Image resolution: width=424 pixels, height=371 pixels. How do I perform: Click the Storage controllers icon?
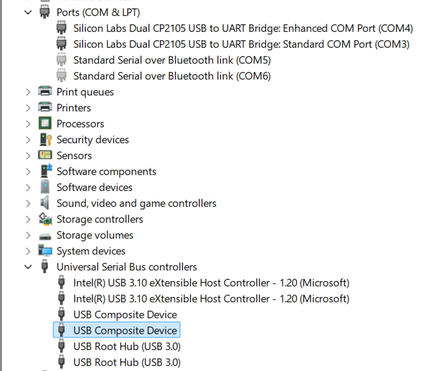pyautogui.click(x=45, y=219)
